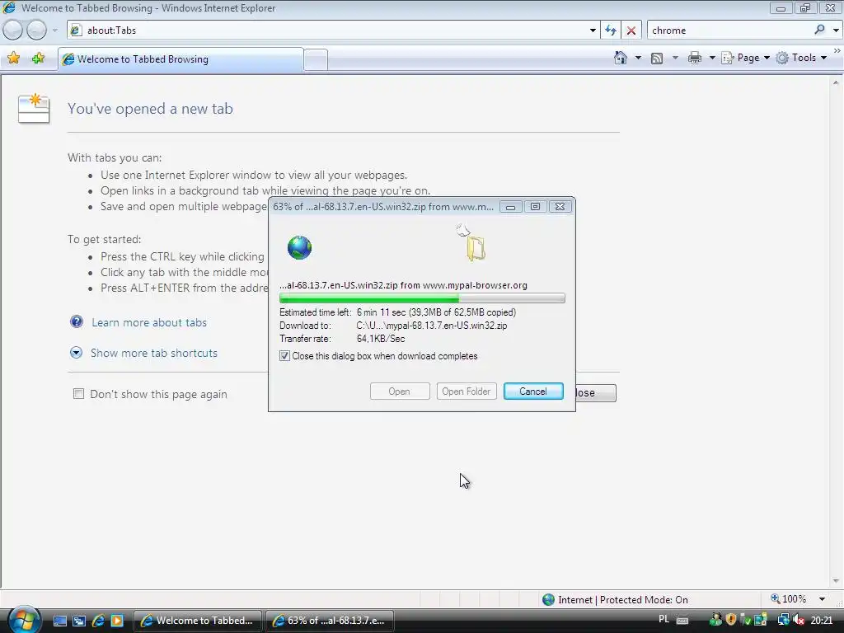The height and width of the screenshot is (633, 844).
Task: Click the Switch between windows quick launch icon
Action: click(79, 621)
